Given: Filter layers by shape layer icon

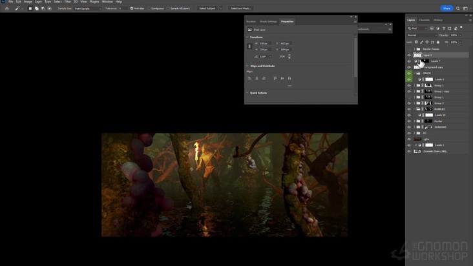Looking at the screenshot, I should click(x=450, y=28).
